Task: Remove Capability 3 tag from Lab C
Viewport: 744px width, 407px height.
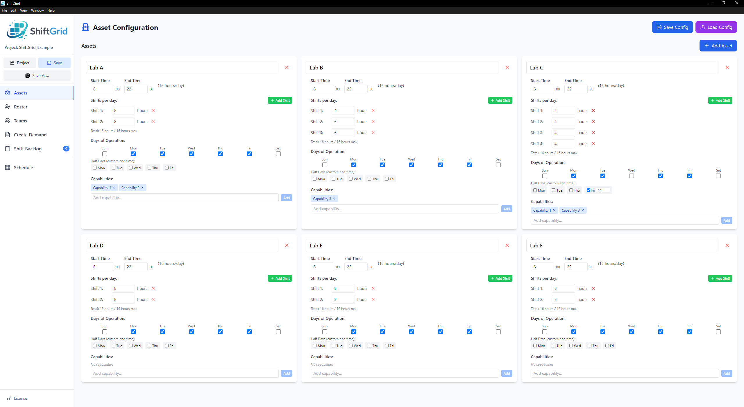Action: [583, 210]
